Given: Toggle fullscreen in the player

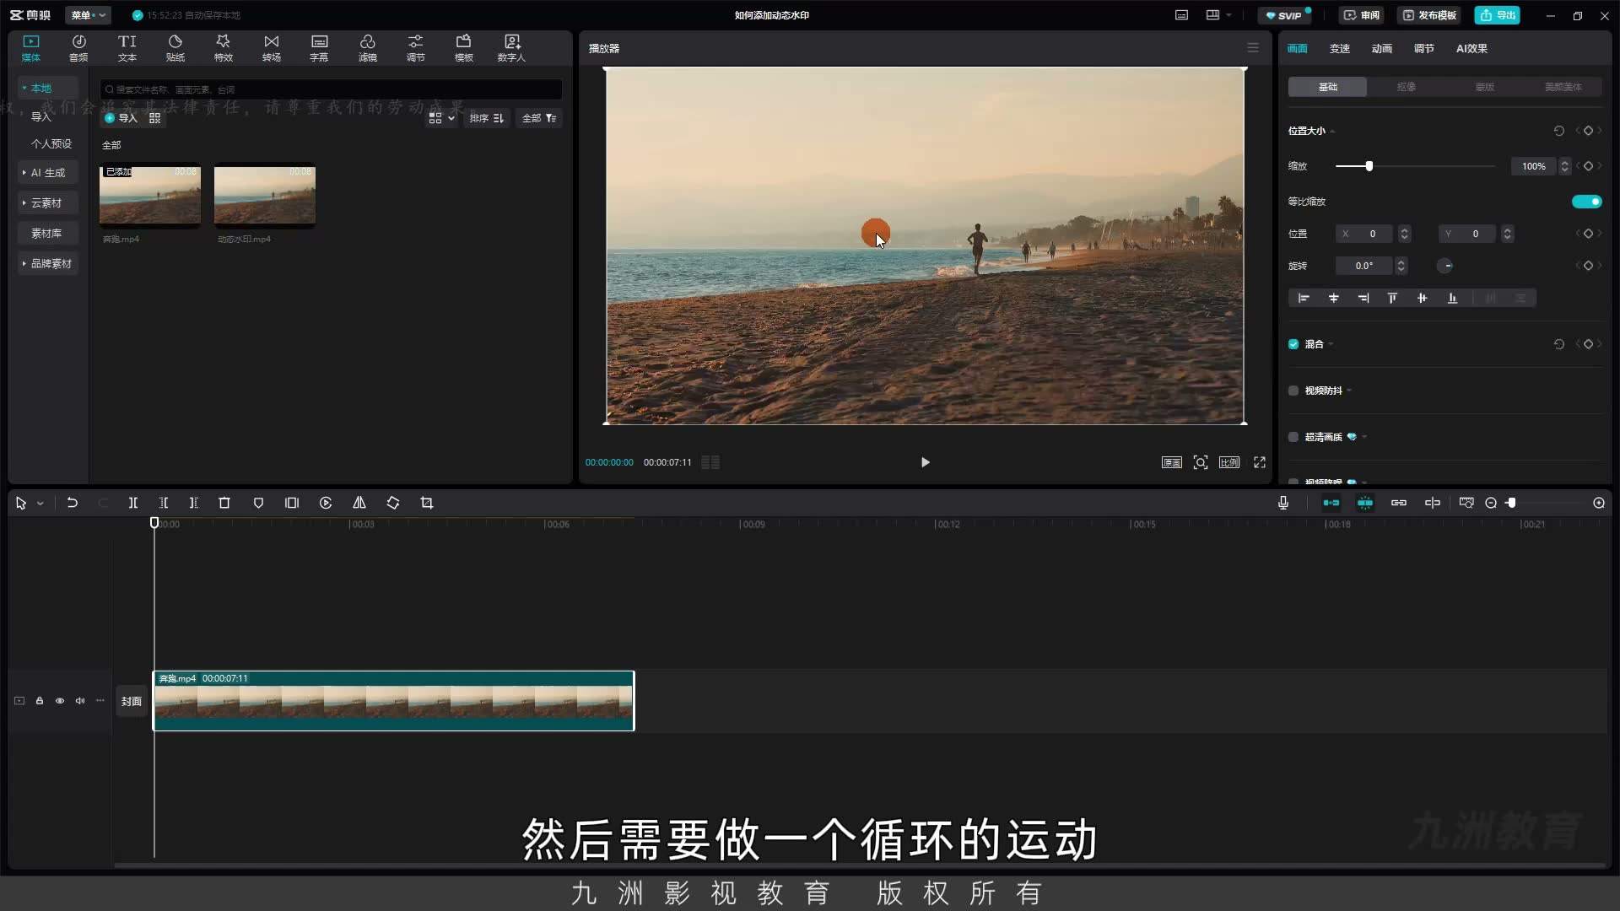Looking at the screenshot, I should click(1260, 462).
